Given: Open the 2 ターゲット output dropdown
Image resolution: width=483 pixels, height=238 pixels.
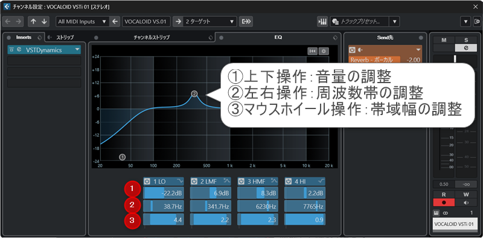Looking at the screenshot, I should click(210, 22).
